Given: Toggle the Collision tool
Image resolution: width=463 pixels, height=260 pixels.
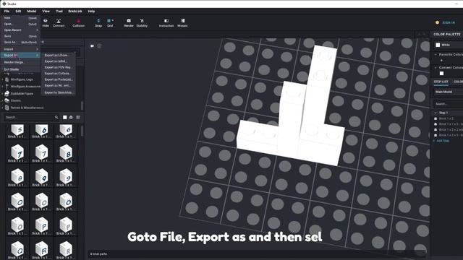Looking at the screenshot, I should coord(78,22).
